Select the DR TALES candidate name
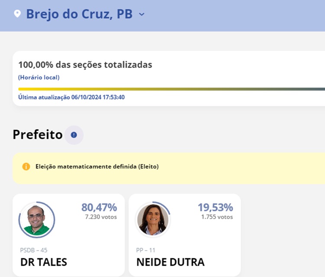Screen dimensions: 325x277 [x=43, y=262]
